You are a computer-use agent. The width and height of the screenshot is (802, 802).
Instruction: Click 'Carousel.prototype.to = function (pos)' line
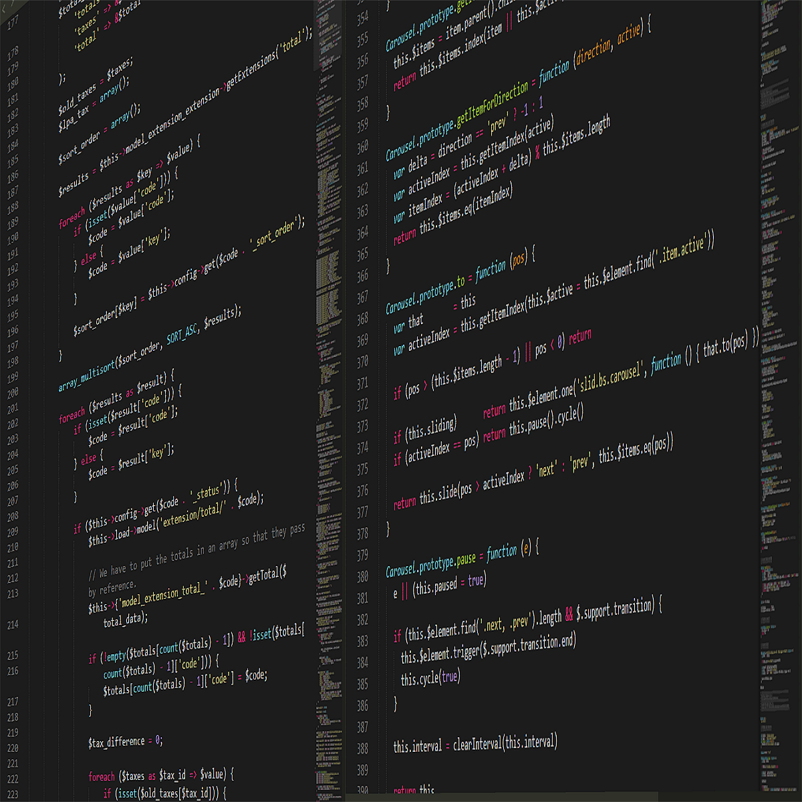[460, 281]
